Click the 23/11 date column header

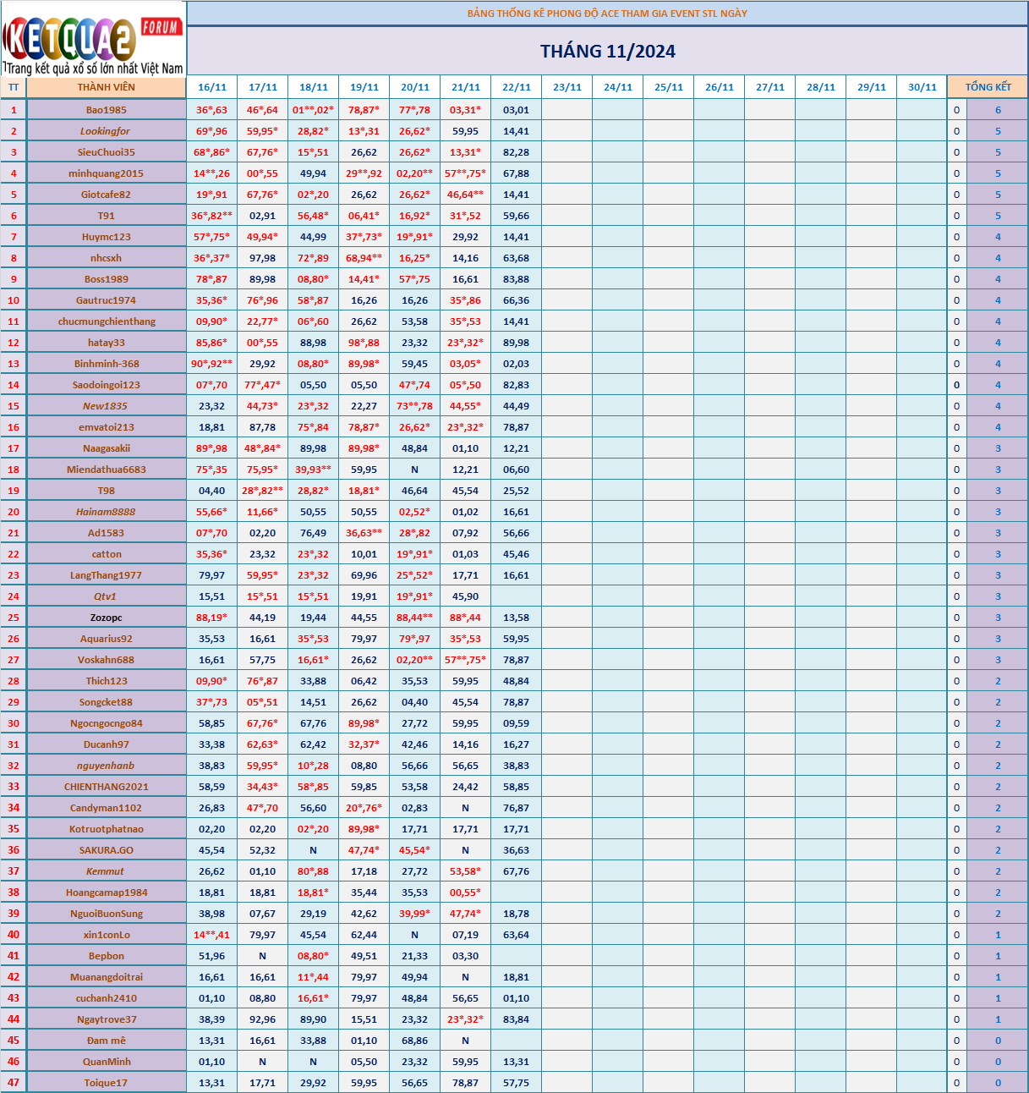point(567,87)
